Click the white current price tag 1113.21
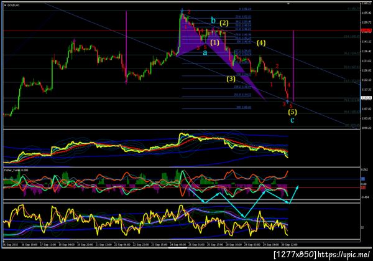The height and width of the screenshot is (261, 373). [366, 98]
